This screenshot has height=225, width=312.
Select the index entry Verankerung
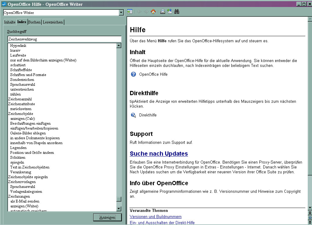(21, 172)
